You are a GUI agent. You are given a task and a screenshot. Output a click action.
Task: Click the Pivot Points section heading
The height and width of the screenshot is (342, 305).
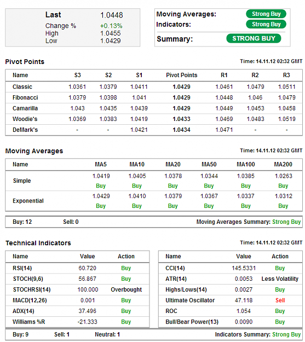[25, 62]
